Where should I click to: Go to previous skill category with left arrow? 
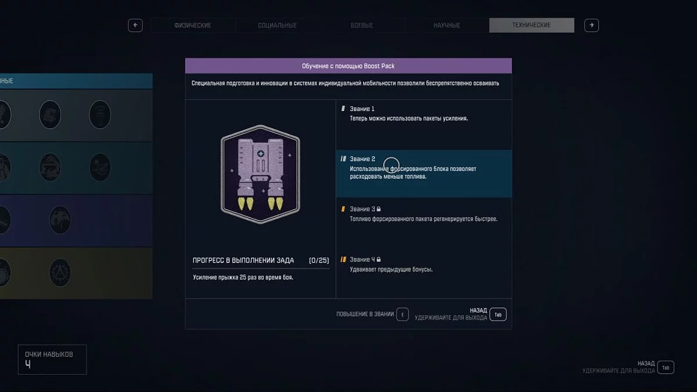coord(135,25)
